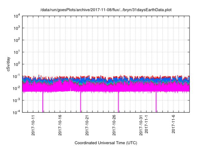Image resolution: width=209 pixels, height=146 pixels.
Task: Click the 10^-1 y-axis tick label
Action: 16,77
